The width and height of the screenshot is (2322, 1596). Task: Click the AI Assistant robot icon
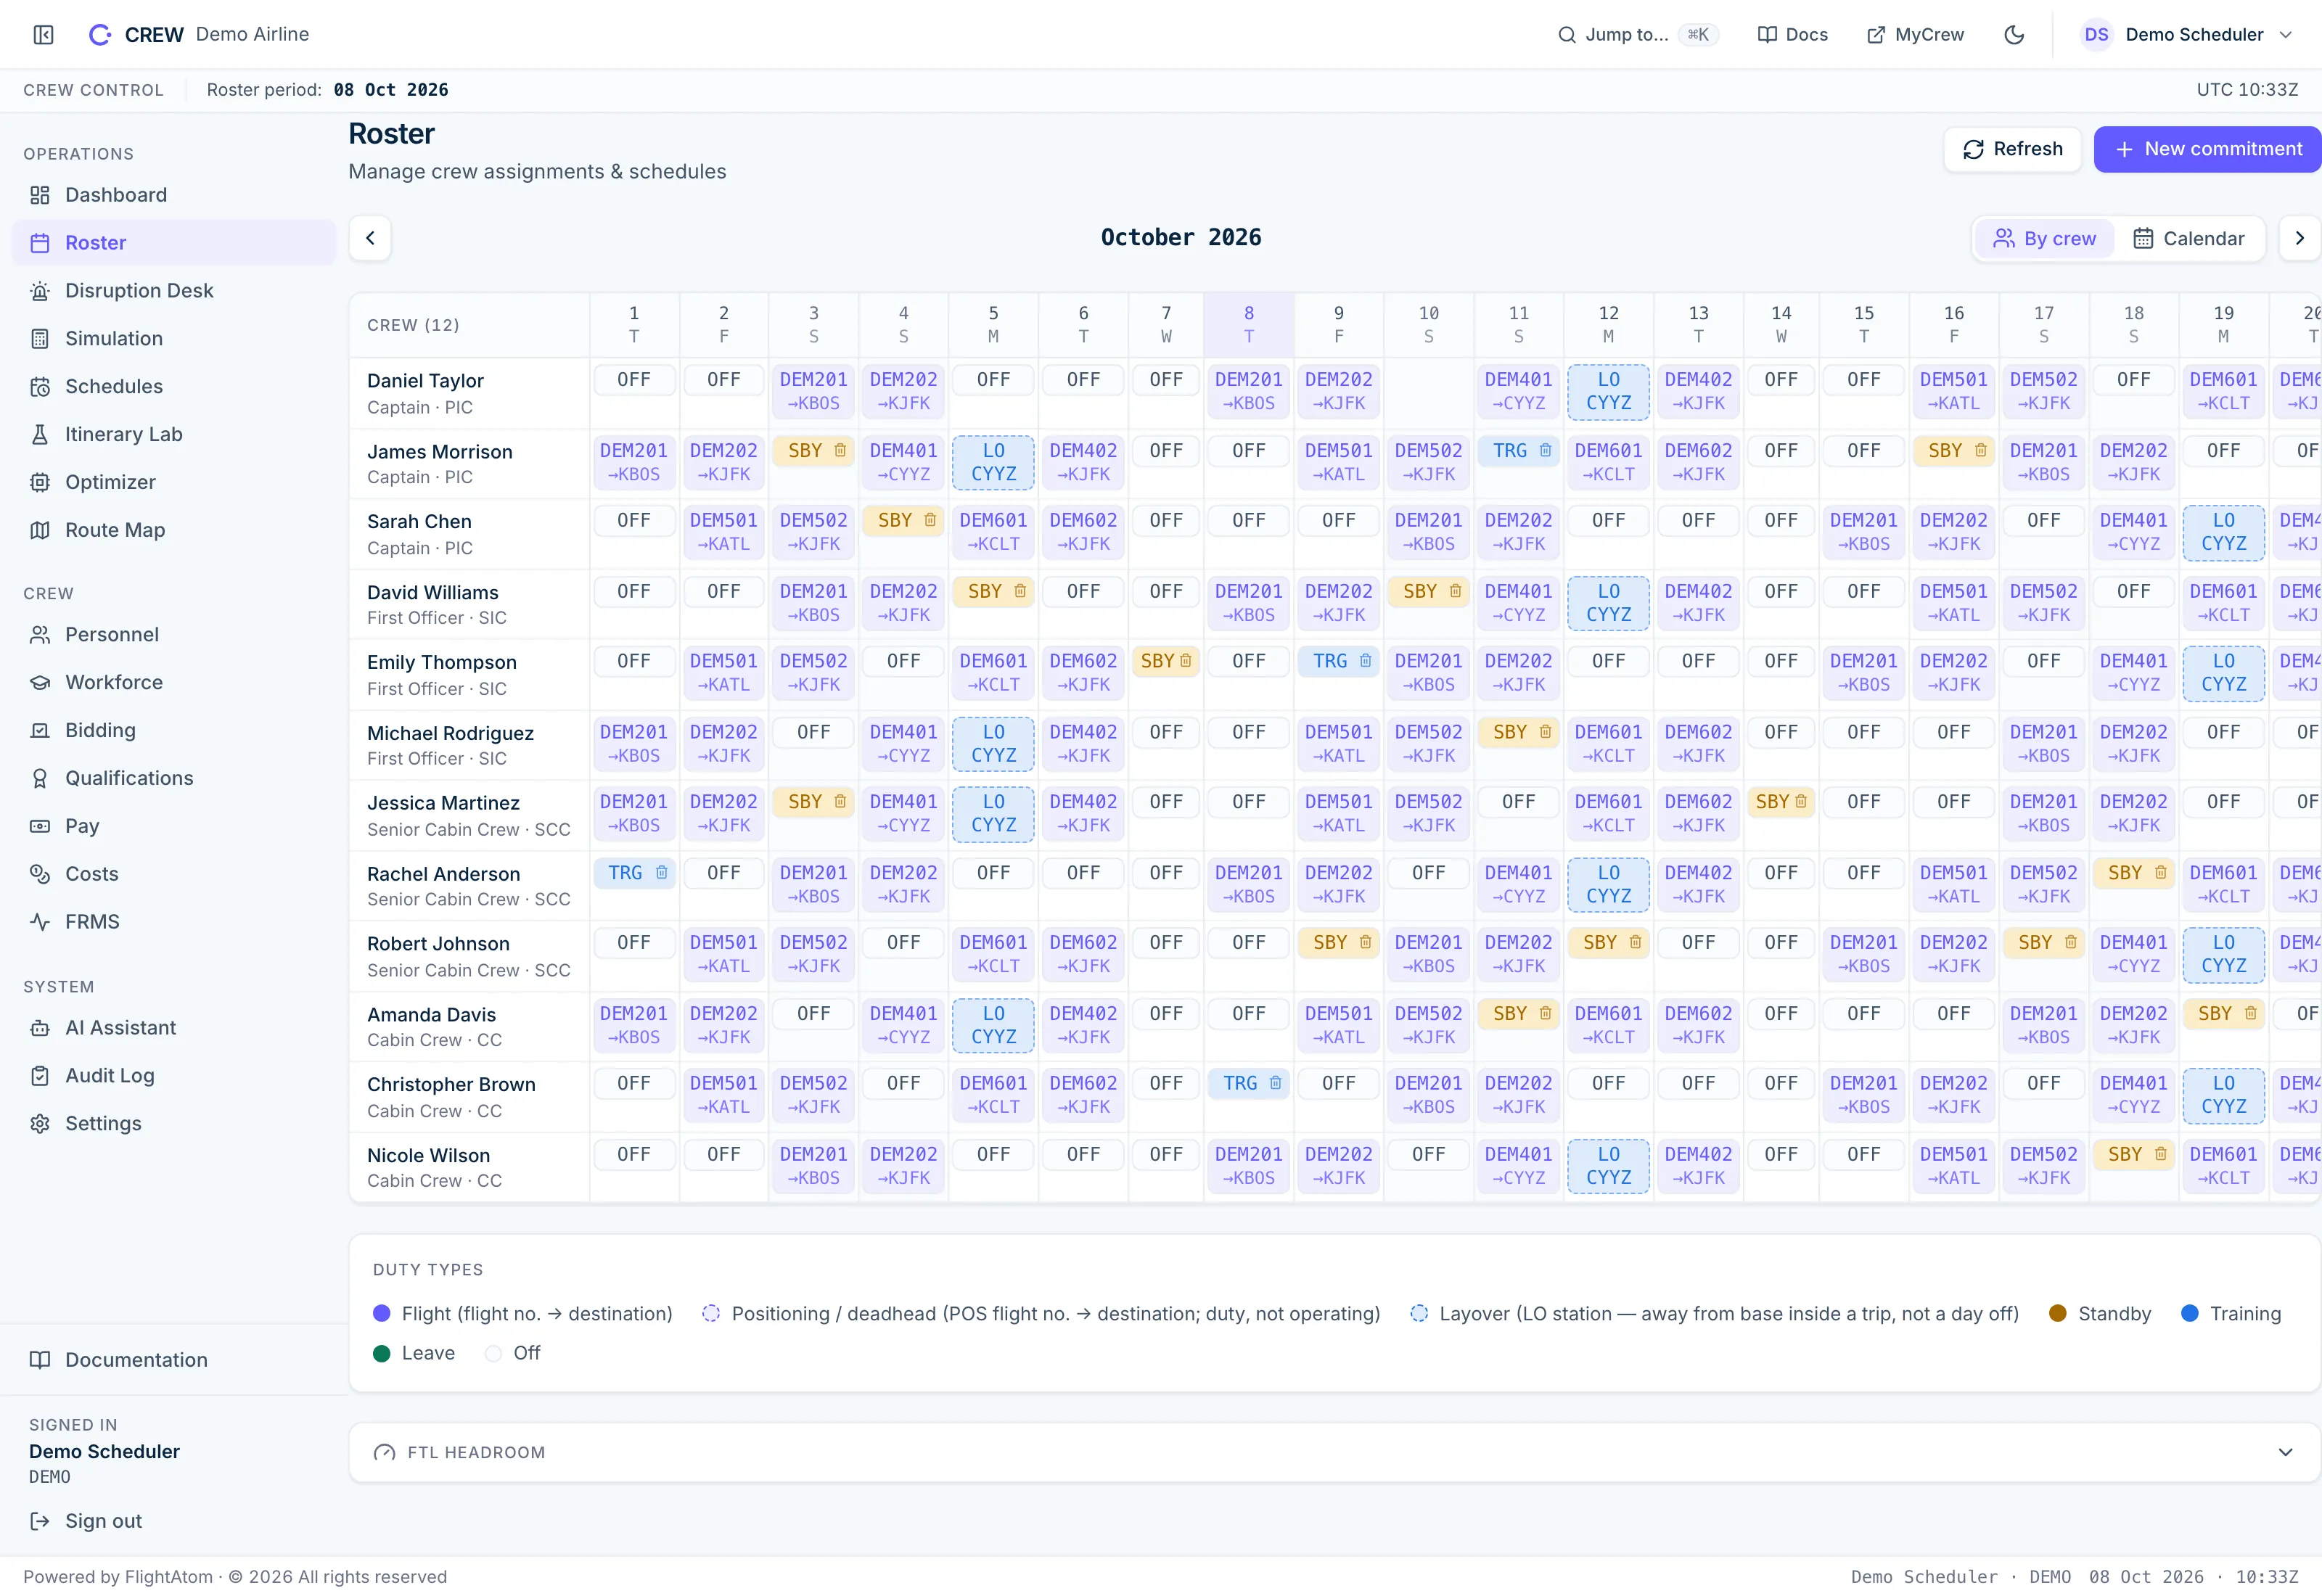click(x=40, y=1029)
